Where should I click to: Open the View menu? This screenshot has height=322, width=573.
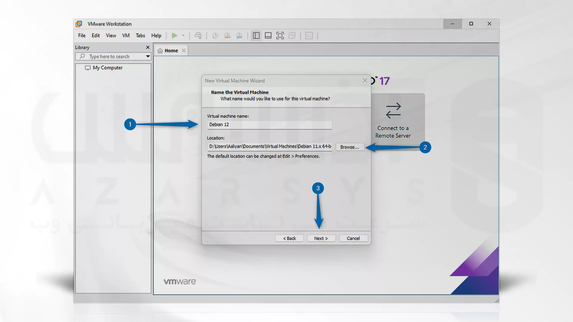click(x=111, y=35)
